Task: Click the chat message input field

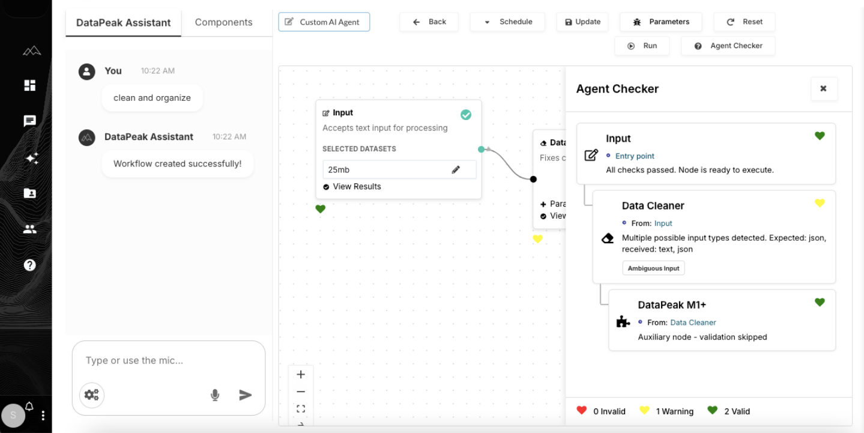Action: (x=144, y=360)
